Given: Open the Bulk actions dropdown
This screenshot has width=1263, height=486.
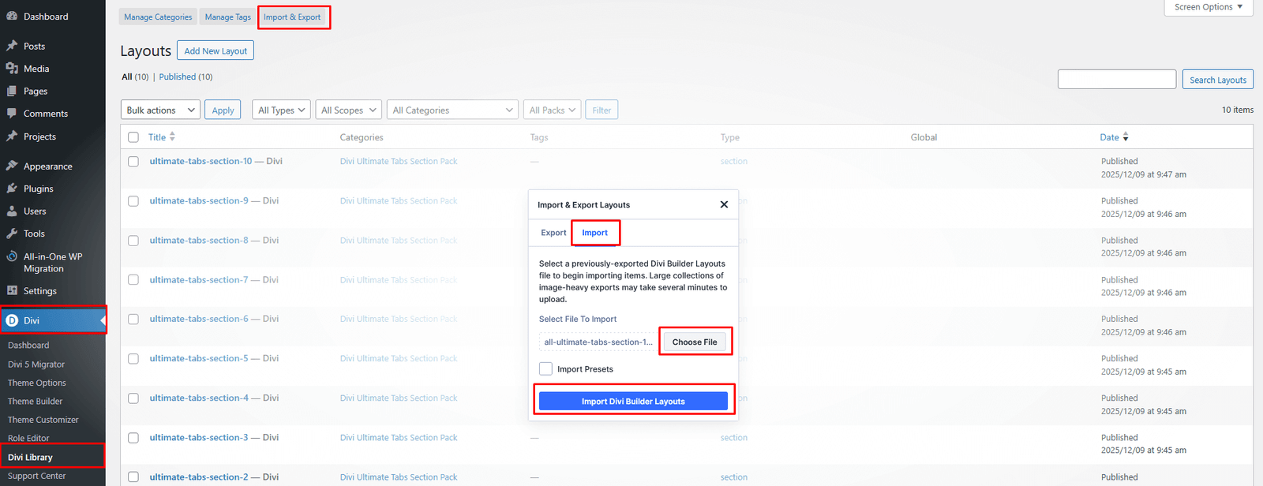Looking at the screenshot, I should [160, 110].
